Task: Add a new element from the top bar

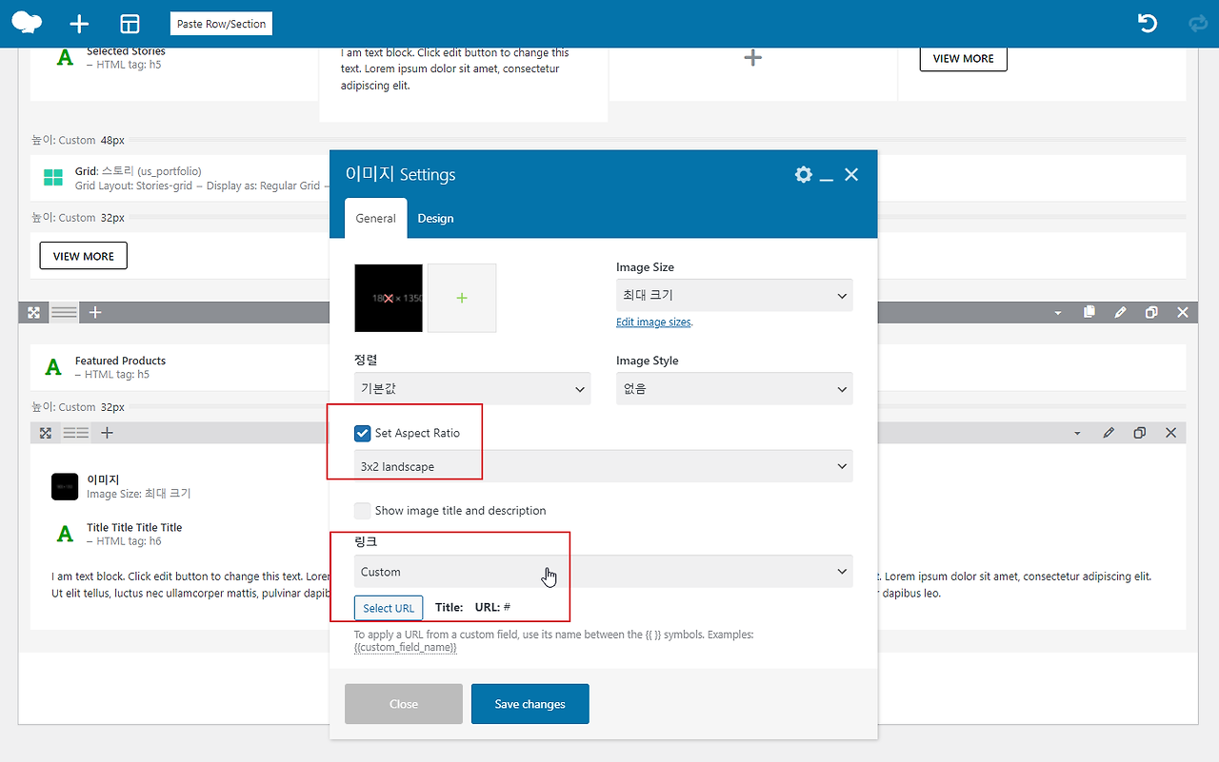Action: 79,24
